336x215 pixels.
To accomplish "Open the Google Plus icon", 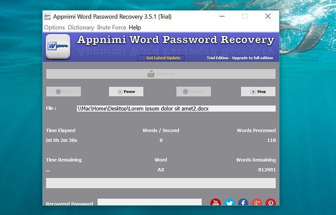I will point(257,202).
